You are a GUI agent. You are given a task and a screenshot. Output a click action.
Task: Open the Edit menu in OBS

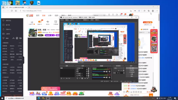click(x=67, y=20)
